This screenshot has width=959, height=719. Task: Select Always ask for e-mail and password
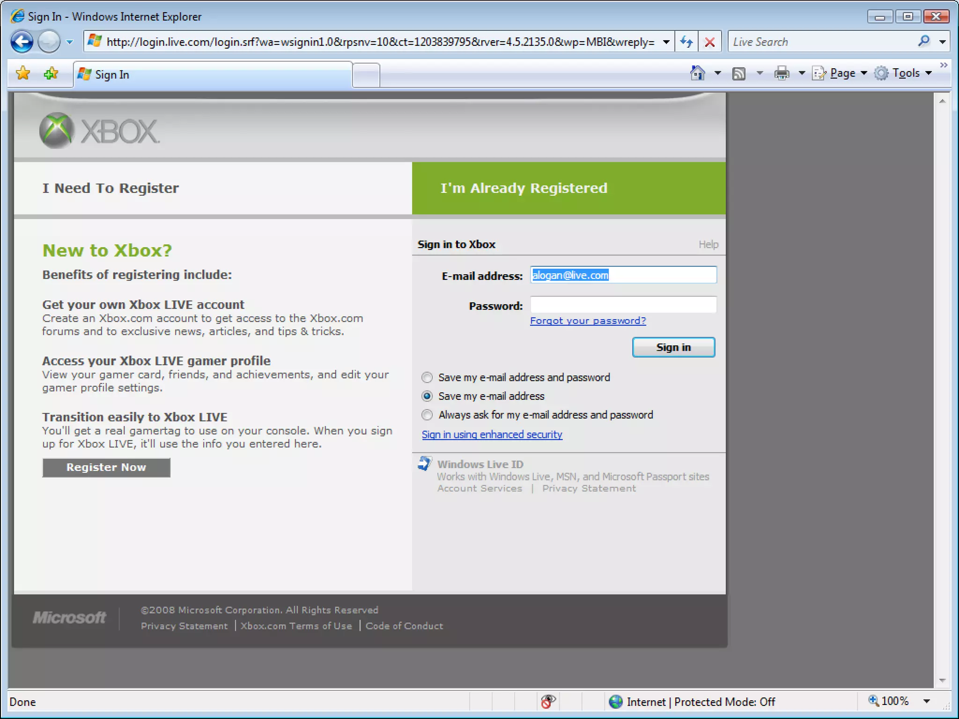tap(427, 415)
